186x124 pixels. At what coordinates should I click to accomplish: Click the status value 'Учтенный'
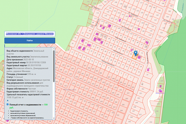[x=18, y=77]
